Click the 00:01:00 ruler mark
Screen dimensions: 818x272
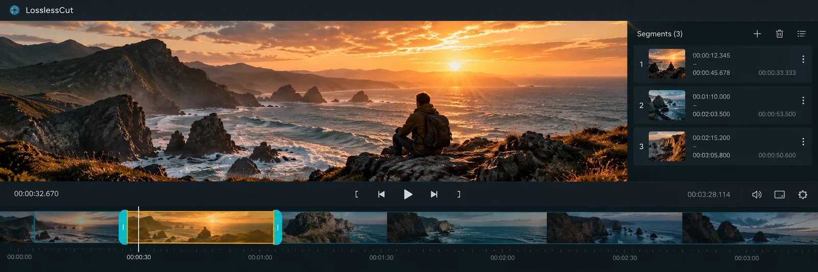[260, 257]
